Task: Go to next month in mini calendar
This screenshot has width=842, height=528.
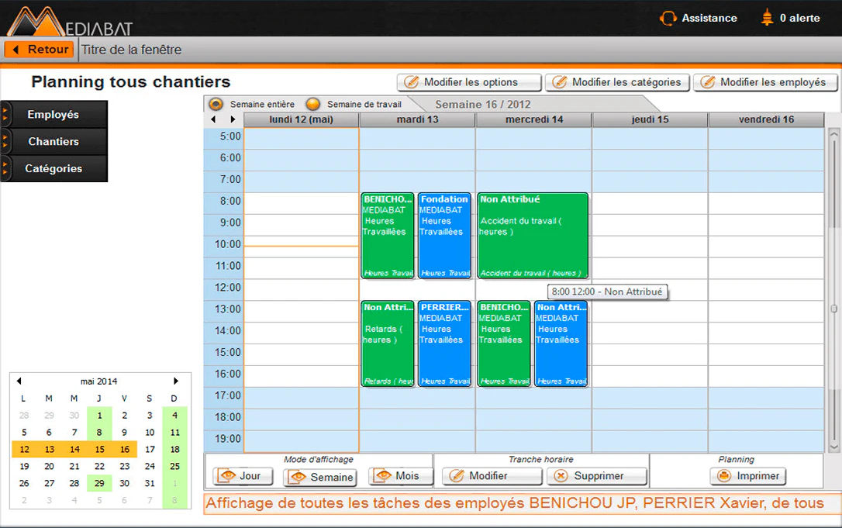Action: point(175,381)
